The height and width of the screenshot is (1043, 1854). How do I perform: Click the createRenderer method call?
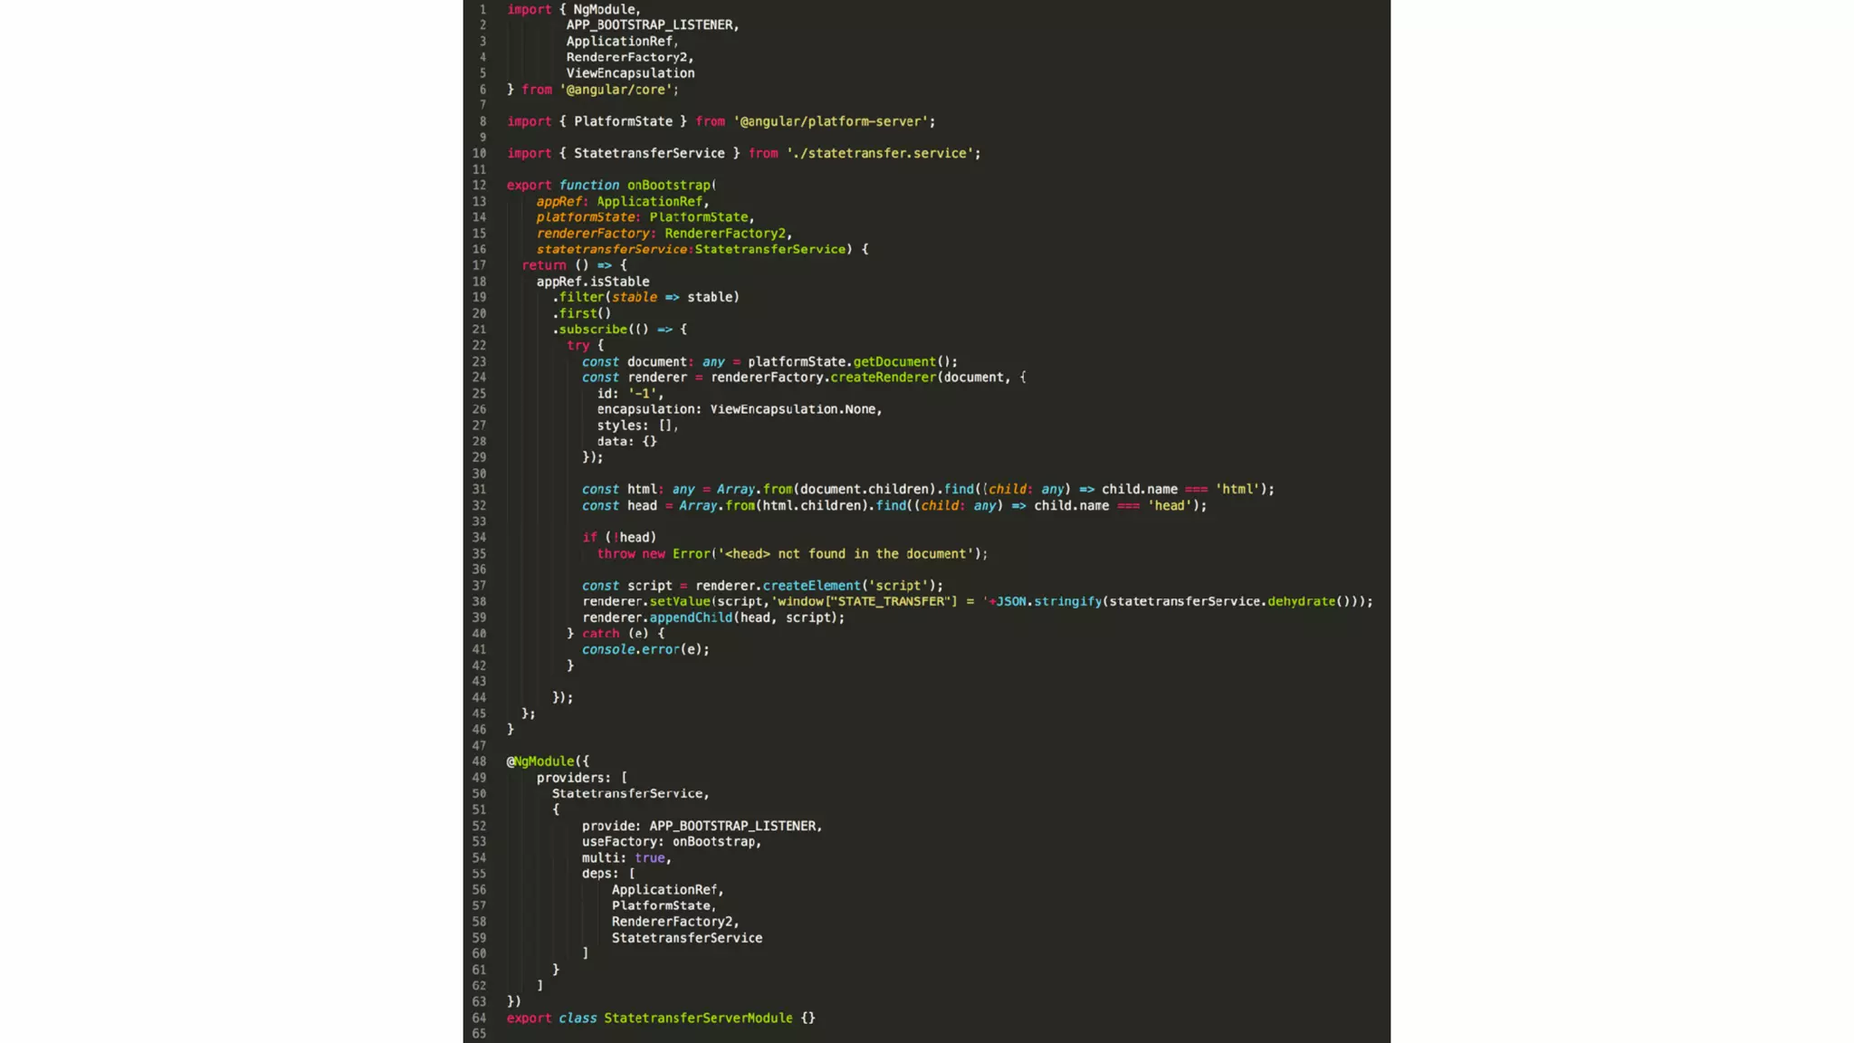pyautogui.click(x=883, y=378)
